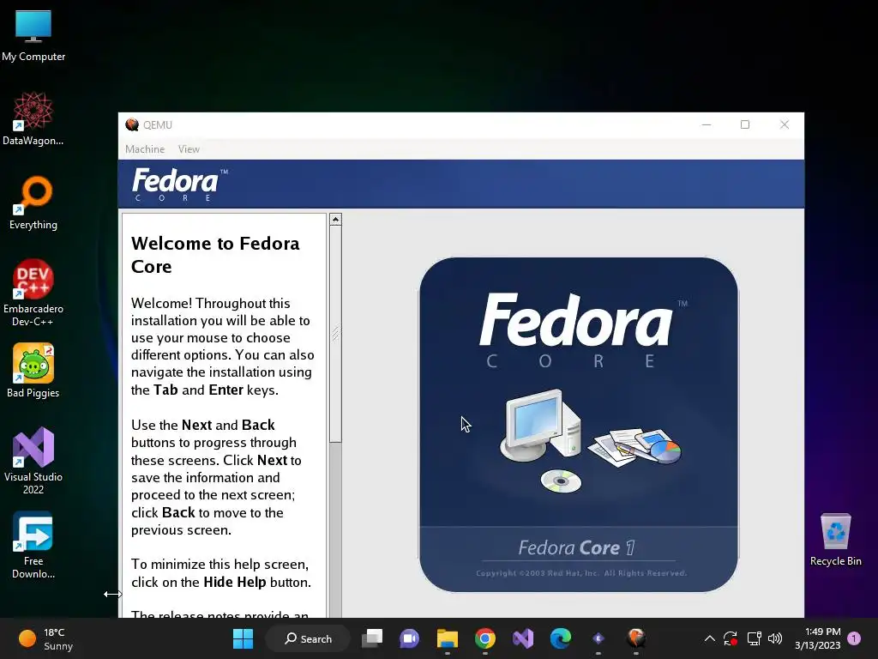Open the clock and calendar flyout
This screenshot has height=659, width=878.
tap(817, 638)
